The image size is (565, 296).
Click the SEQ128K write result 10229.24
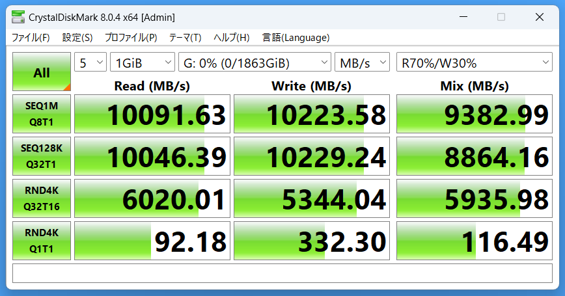(312, 156)
